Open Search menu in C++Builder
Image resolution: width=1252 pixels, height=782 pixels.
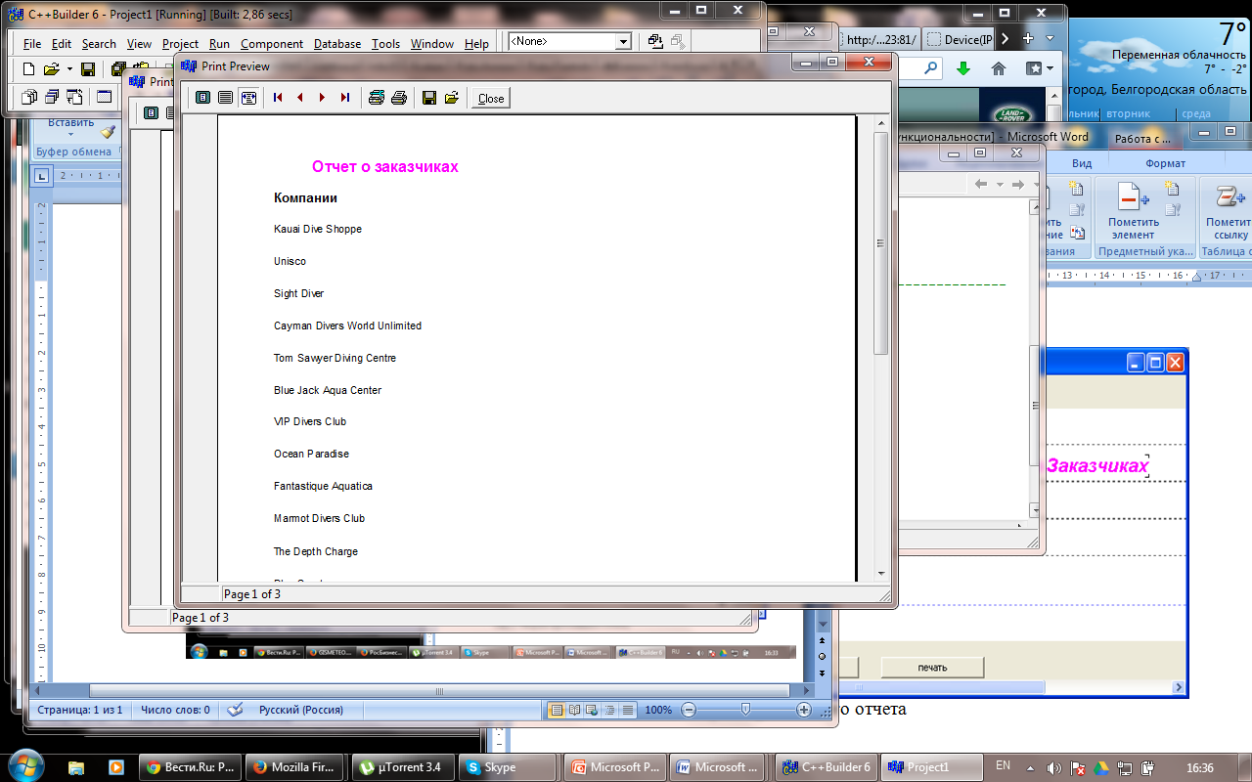pos(99,44)
